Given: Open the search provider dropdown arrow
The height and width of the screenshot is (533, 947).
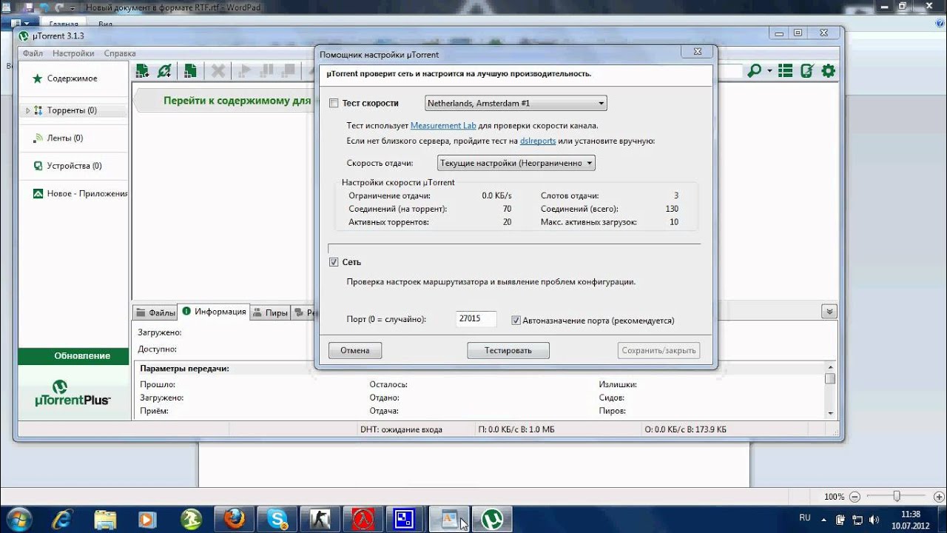Looking at the screenshot, I should (x=769, y=71).
